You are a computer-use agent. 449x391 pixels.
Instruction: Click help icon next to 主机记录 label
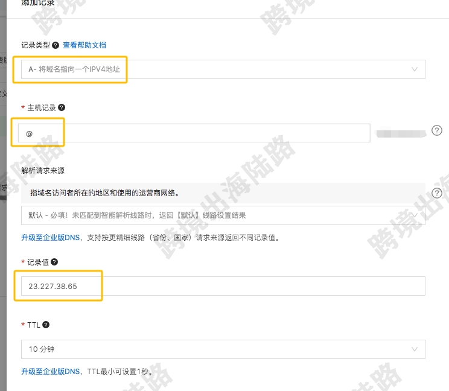pos(62,107)
